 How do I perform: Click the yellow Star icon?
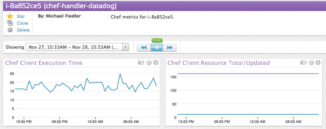click(x=10, y=16)
